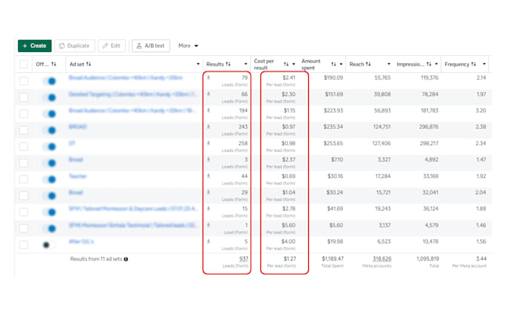Open the Ad set column dropdown arrow

[x=198, y=64]
